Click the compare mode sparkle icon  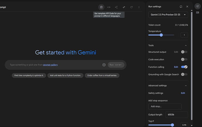pyautogui.click(x=124, y=7)
